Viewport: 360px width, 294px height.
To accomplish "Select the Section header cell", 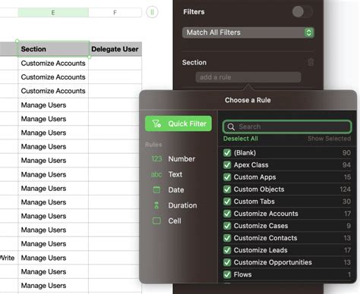I will pos(53,49).
